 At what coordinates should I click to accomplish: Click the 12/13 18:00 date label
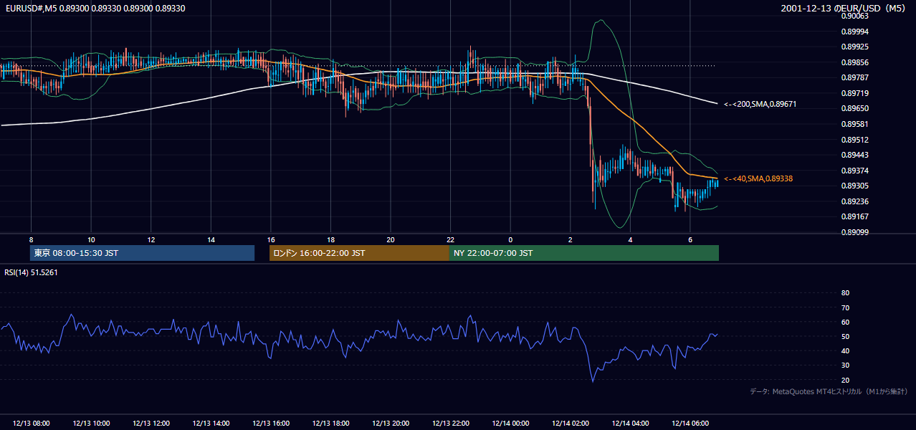(x=330, y=424)
